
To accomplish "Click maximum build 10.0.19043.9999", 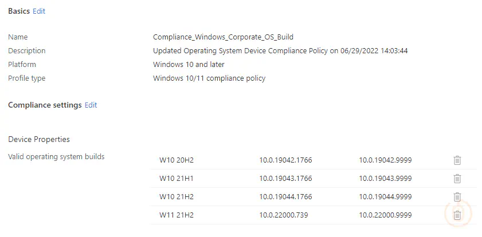I will (386, 179).
